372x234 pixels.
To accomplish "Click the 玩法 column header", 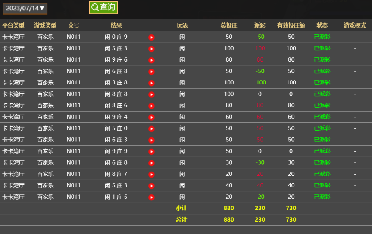I will 182,25.
